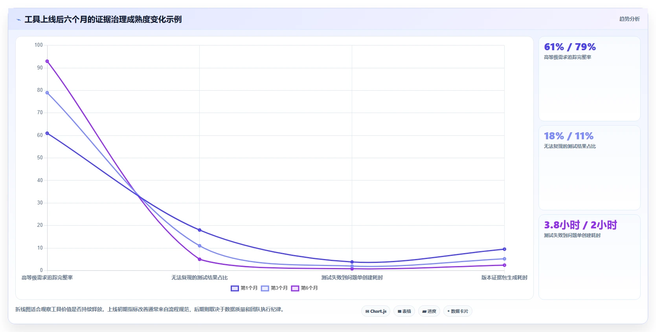656x332 pixels.
Task: Click the trend icon beside the chart title
Action: pyautogui.click(x=18, y=20)
